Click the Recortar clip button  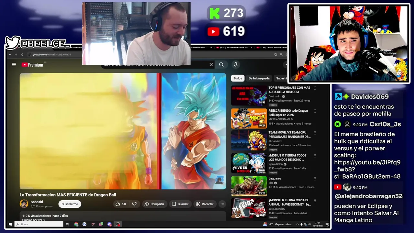(205, 204)
